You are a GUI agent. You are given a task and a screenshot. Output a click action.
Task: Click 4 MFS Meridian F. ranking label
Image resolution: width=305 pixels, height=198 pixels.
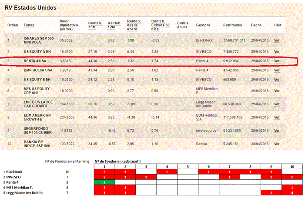point(18,188)
